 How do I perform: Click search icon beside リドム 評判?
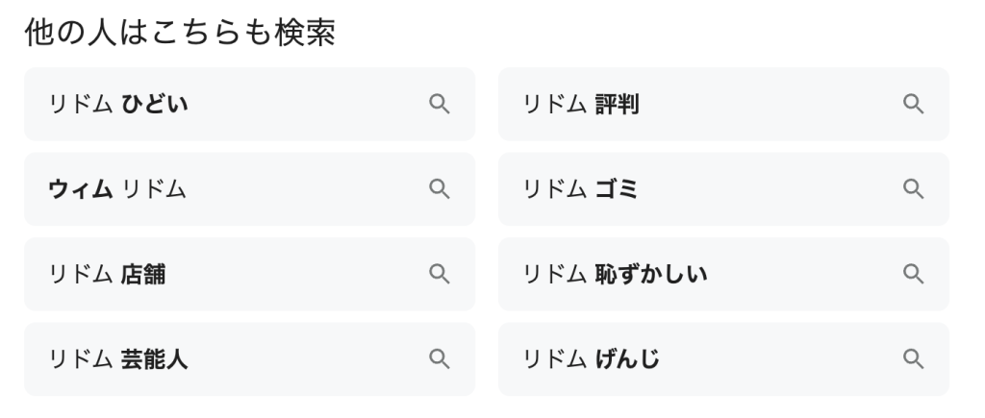click(x=913, y=104)
